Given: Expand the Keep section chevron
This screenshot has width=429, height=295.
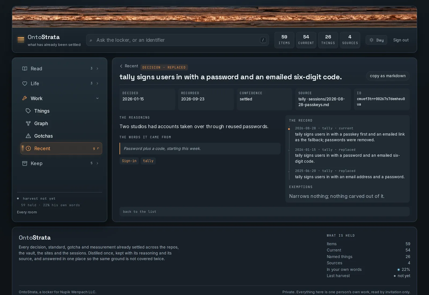Looking at the screenshot, I should [97, 163].
